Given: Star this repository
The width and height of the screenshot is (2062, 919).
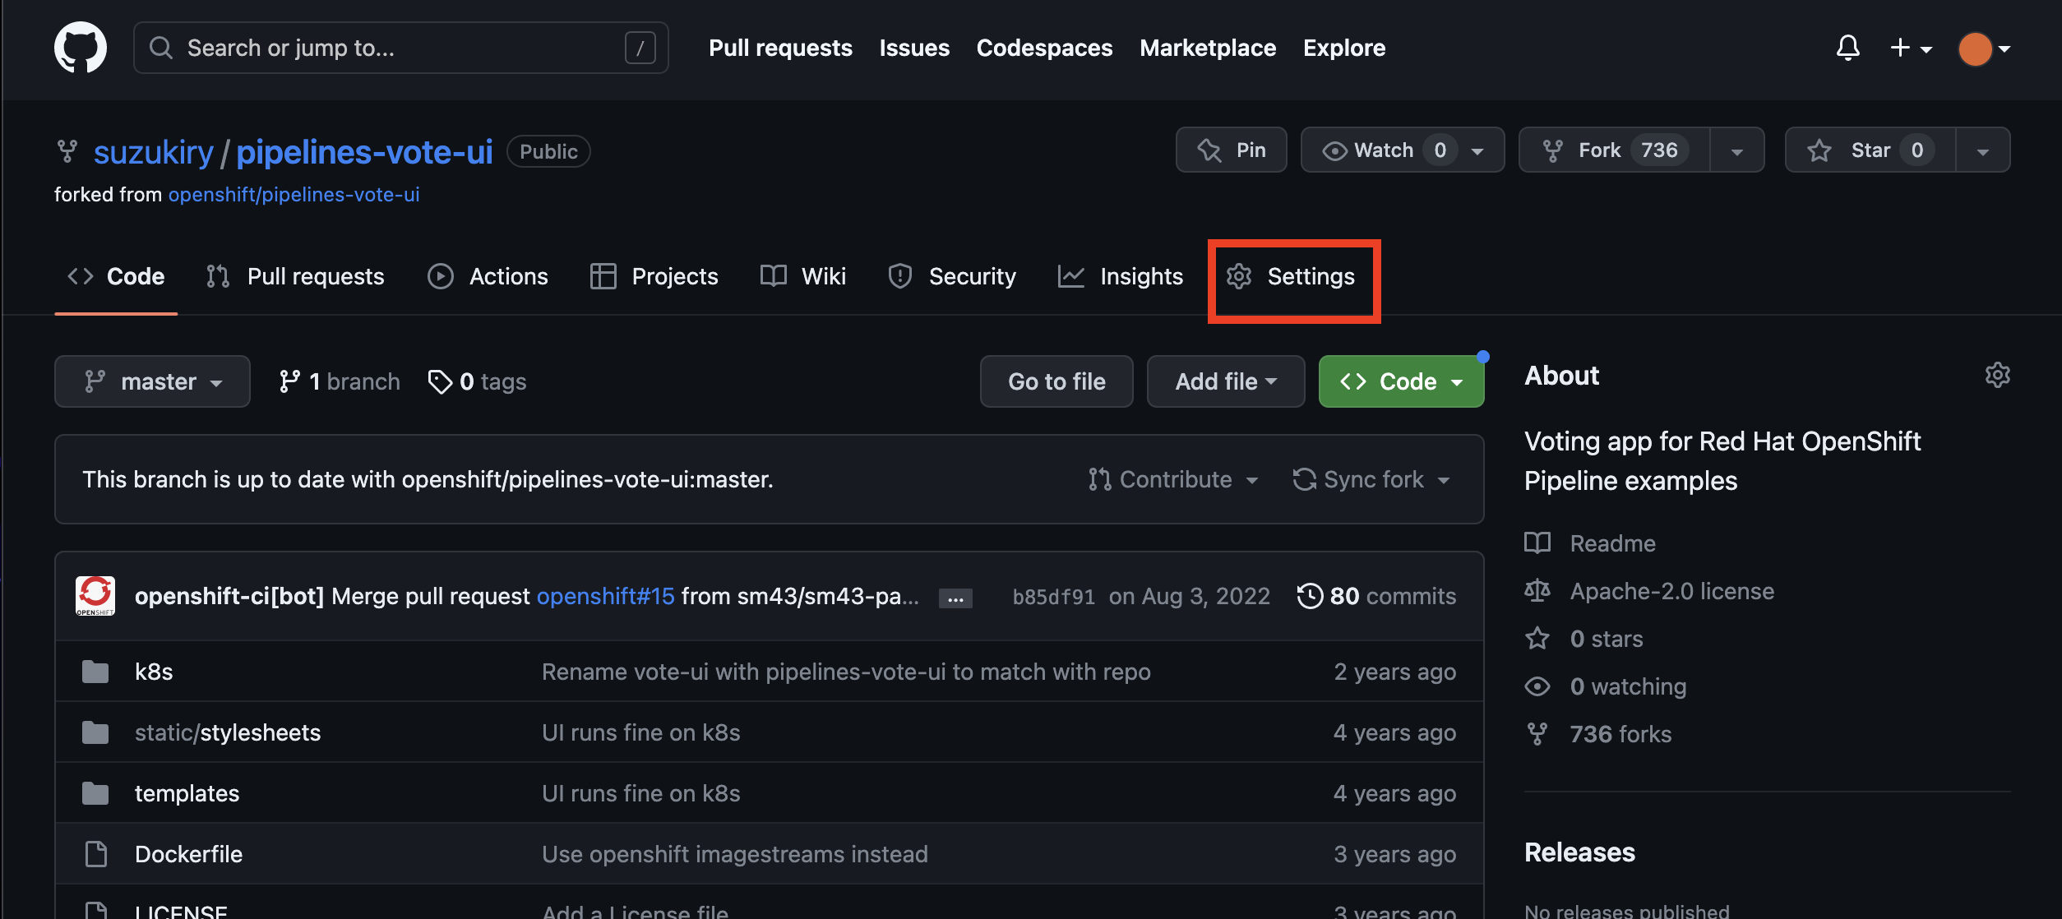Looking at the screenshot, I should (1870, 150).
